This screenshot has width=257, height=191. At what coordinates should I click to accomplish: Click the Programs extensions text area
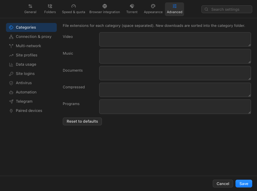(x=175, y=107)
